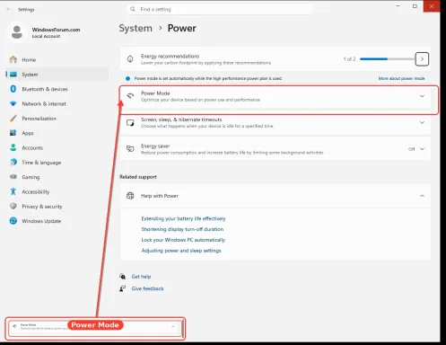The height and width of the screenshot is (345, 446).
Task: Click the 1 of 2 recommendations counter
Action: (x=349, y=59)
